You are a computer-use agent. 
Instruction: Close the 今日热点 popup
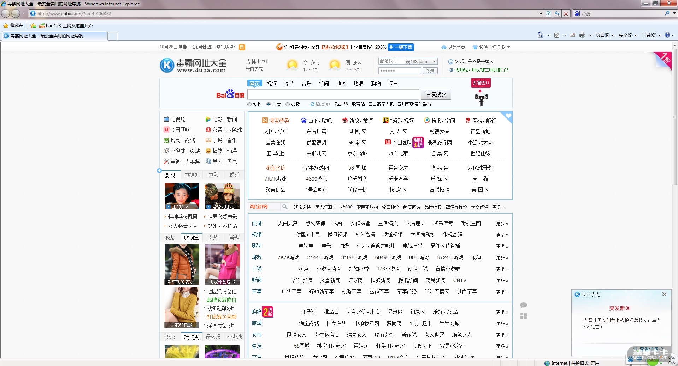pyautogui.click(x=664, y=294)
